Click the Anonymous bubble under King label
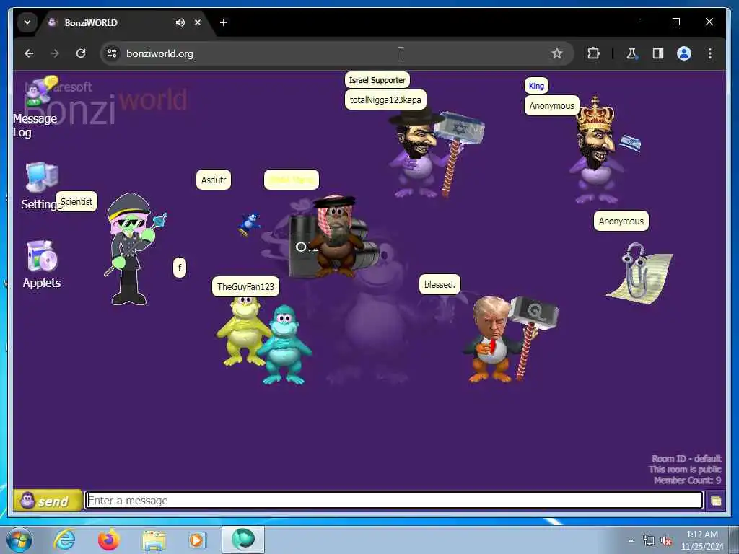 tap(552, 105)
